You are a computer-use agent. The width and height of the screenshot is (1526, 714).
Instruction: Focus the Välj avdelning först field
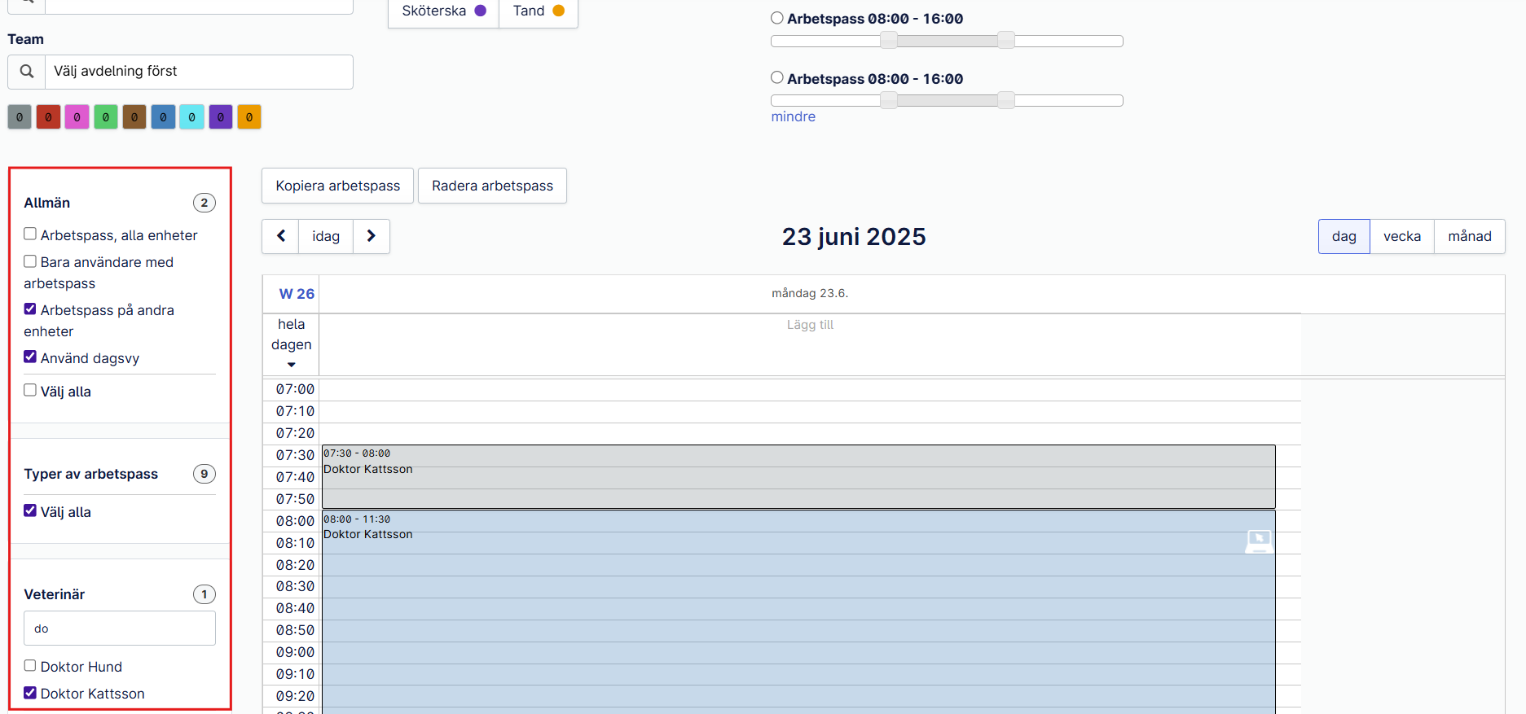(x=199, y=72)
